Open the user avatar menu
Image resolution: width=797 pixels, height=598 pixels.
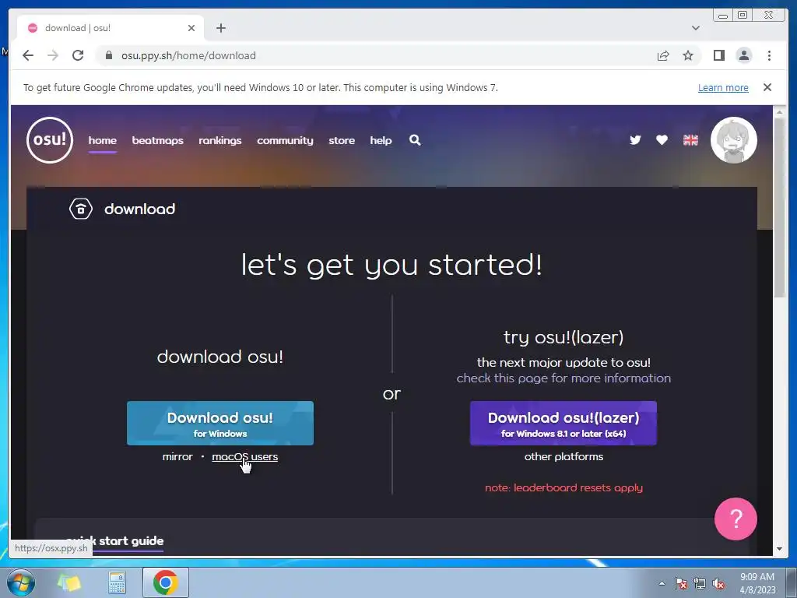(733, 140)
